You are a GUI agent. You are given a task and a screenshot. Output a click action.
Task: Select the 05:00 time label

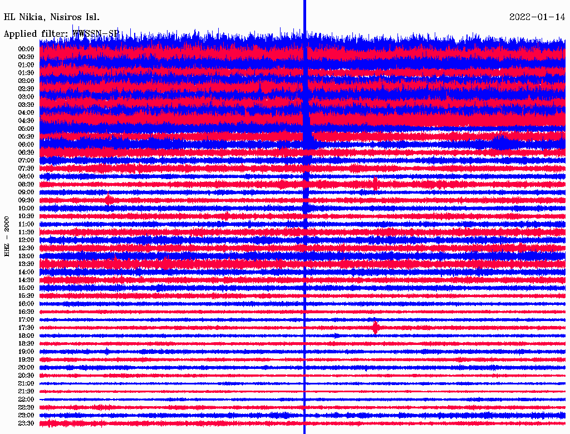(x=26, y=129)
